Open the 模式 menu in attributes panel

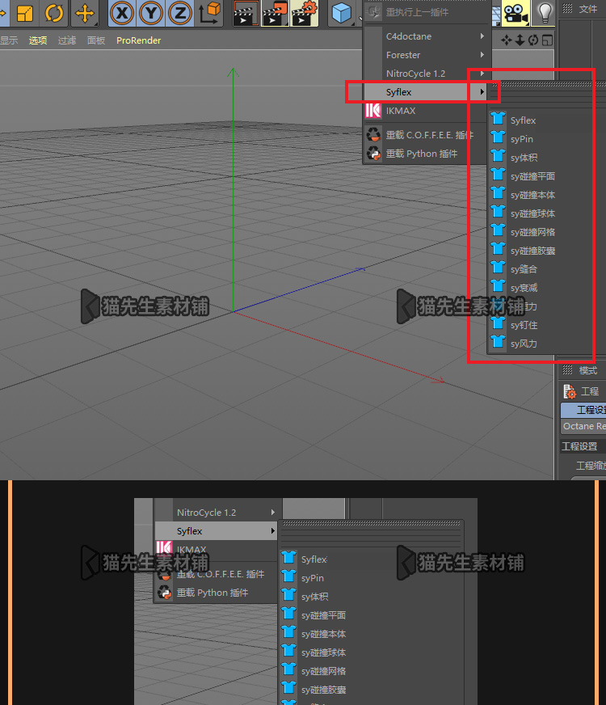tap(588, 370)
